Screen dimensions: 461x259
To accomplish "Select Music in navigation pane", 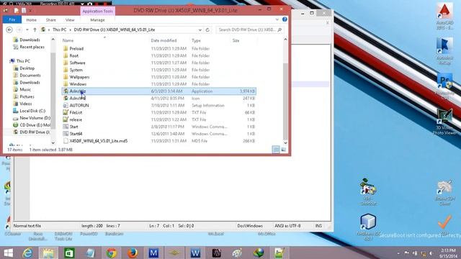I will pyautogui.click(x=25, y=89).
